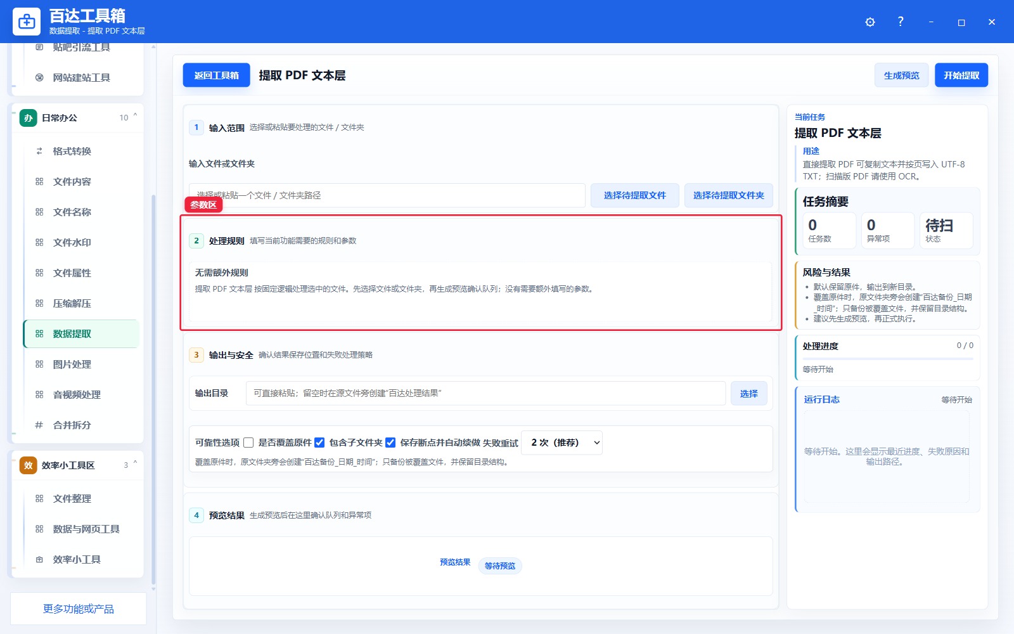The image size is (1014, 634).
Task: Click the orange 效率小工具区 category icon
Action: point(28,465)
